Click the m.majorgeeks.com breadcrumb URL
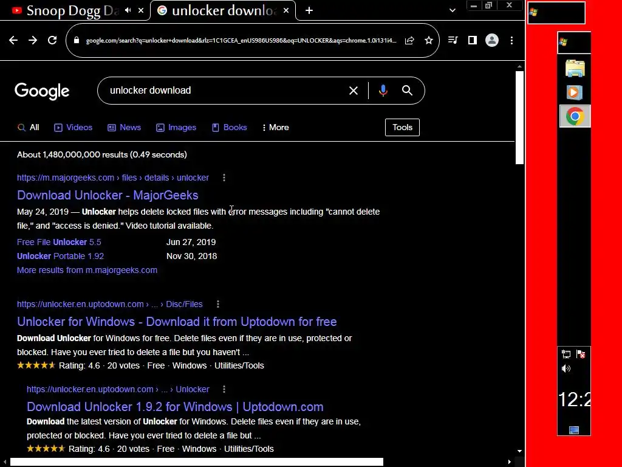This screenshot has width=622, height=467. click(x=112, y=178)
